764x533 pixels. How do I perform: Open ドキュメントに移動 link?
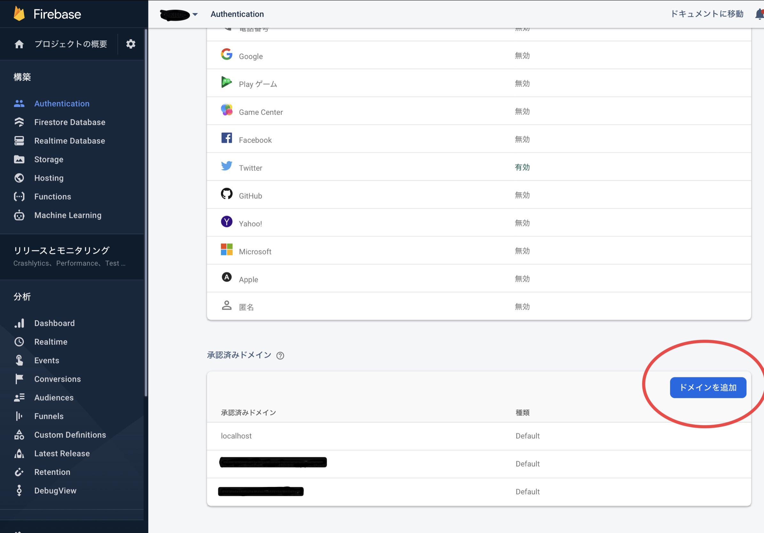point(707,14)
